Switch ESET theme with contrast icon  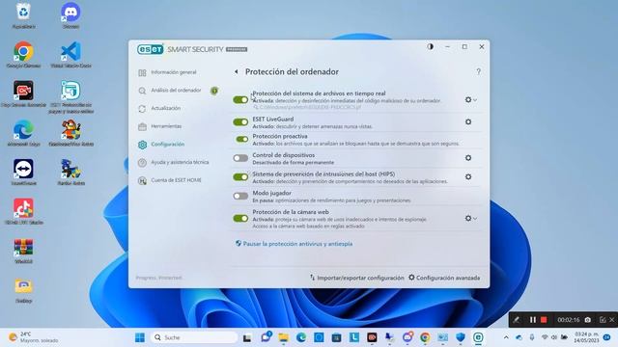(x=430, y=46)
